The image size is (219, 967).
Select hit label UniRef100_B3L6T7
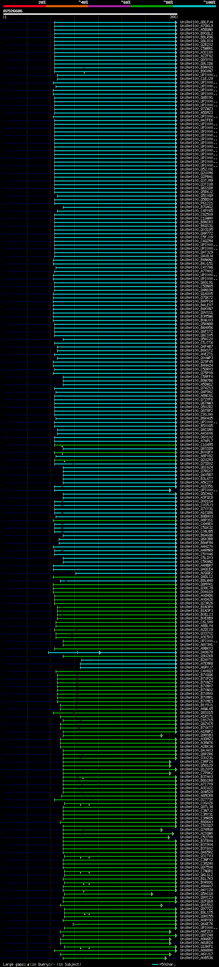(x=196, y=479)
